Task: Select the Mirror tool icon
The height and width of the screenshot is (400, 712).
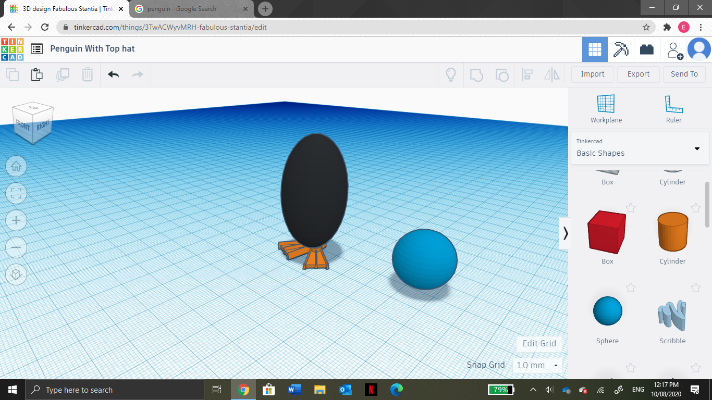Action: tap(551, 75)
